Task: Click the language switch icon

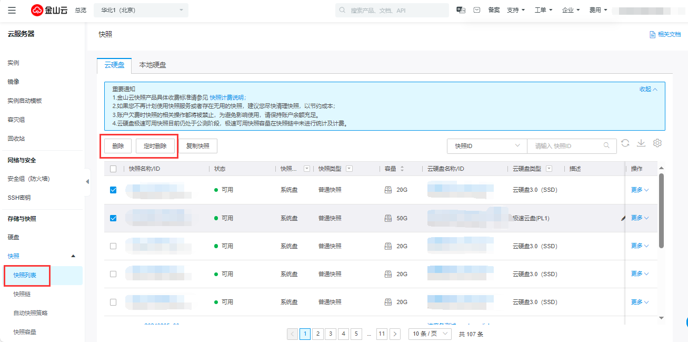Action: click(461, 10)
